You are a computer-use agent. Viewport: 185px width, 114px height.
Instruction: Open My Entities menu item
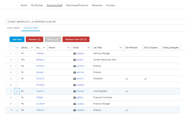click(x=37, y=5)
